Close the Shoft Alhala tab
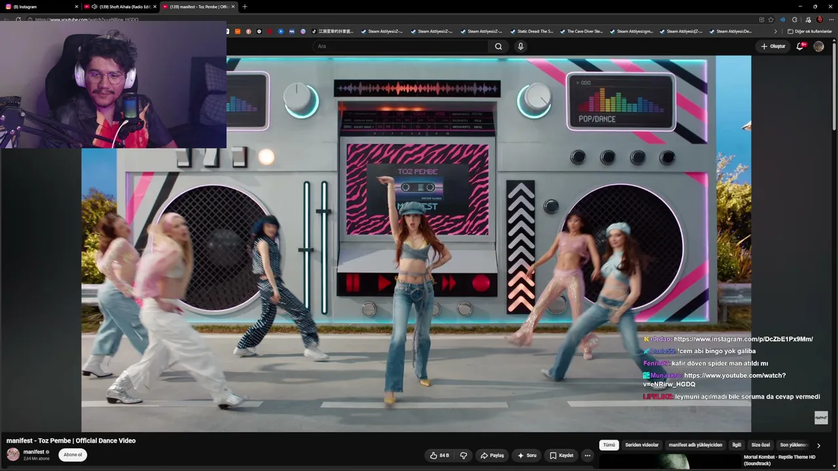 [x=155, y=7]
